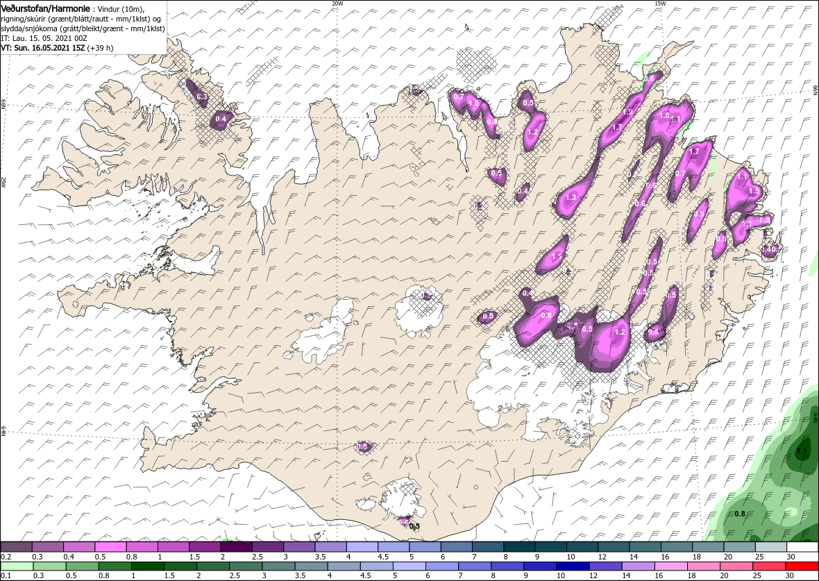Image resolution: width=819 pixels, height=581 pixels.
Task: Click the "0.1" label under rain scale
Action: (6, 576)
